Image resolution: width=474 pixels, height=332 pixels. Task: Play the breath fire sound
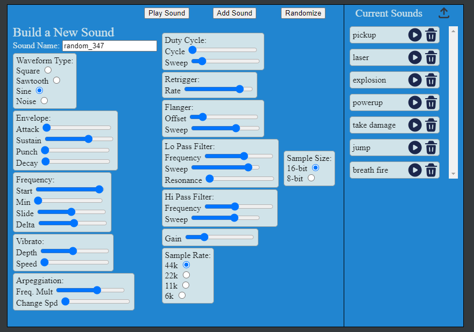coord(415,170)
